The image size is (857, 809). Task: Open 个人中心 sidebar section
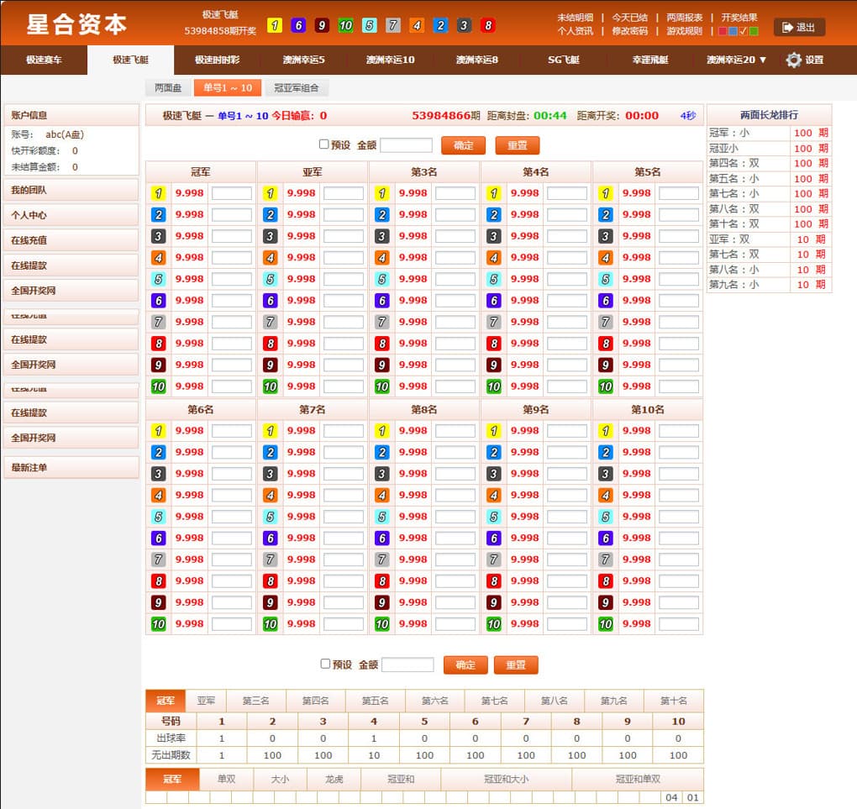71,215
